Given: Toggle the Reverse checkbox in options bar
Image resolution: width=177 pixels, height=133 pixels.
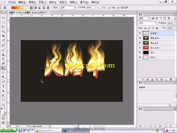Looking at the screenshot, I should coord(100,8).
